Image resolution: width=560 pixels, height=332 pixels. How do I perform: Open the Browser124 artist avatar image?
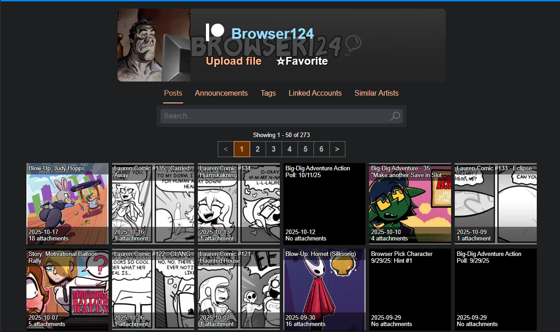(154, 45)
